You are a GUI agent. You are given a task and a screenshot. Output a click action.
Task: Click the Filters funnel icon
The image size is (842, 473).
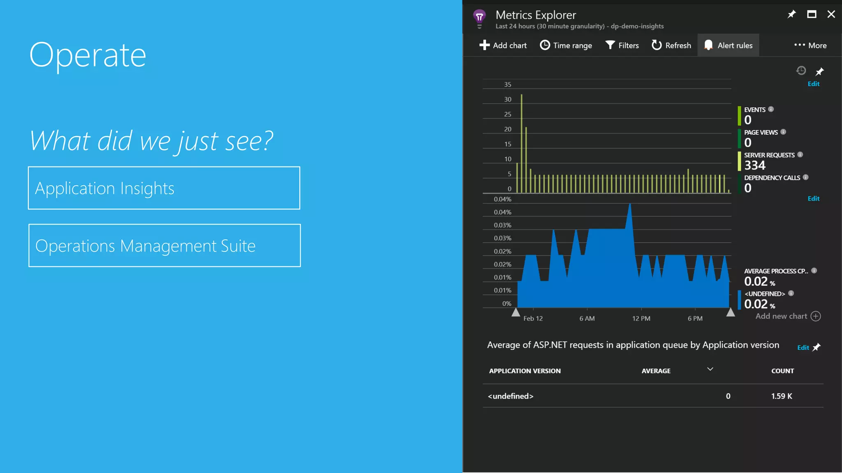(x=610, y=45)
